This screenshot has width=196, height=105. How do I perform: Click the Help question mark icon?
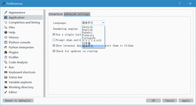tap(6, 32)
